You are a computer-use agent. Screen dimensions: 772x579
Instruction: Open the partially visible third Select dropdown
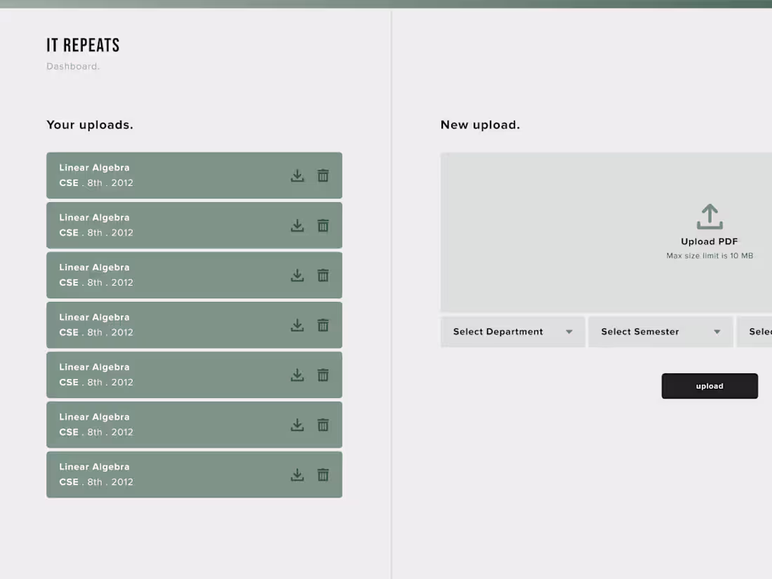(754, 332)
